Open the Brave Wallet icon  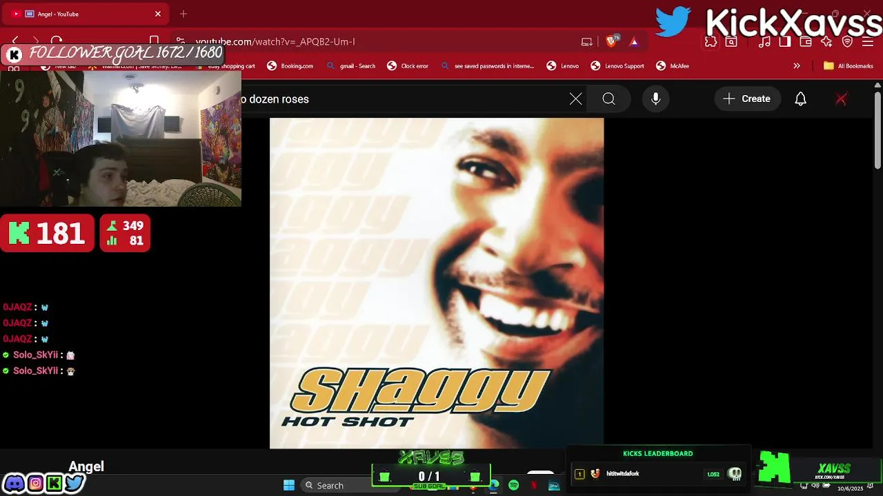[x=806, y=42]
